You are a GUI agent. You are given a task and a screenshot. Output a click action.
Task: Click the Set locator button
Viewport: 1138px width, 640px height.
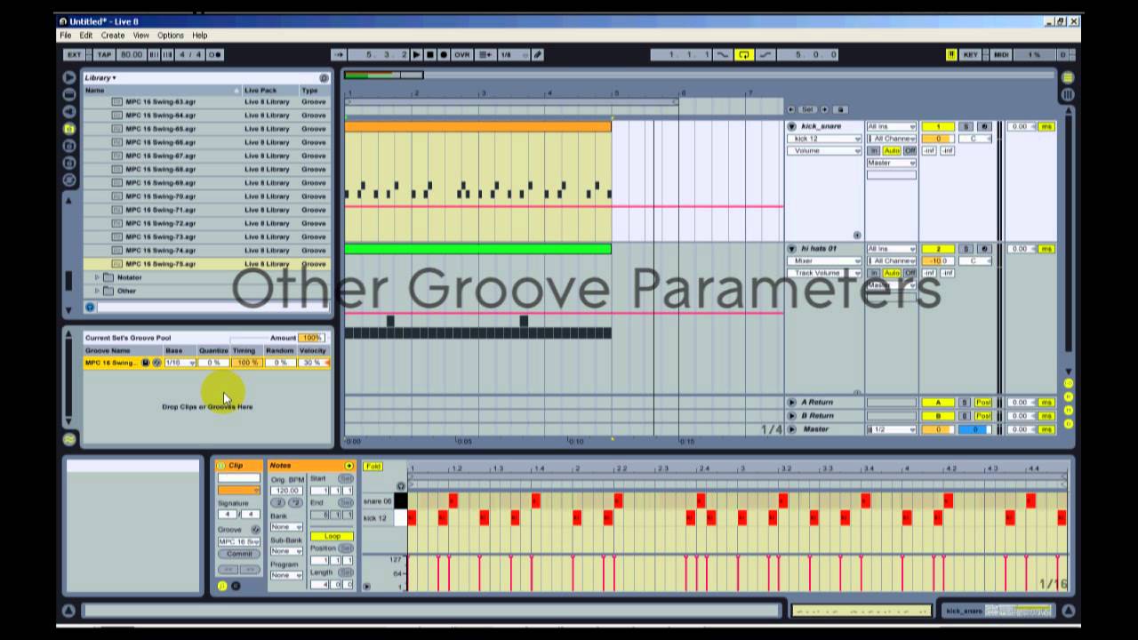(x=809, y=109)
